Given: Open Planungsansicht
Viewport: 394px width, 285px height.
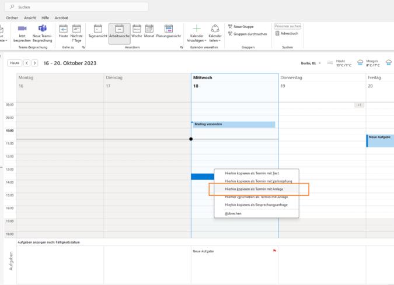Looking at the screenshot, I should coord(168,31).
